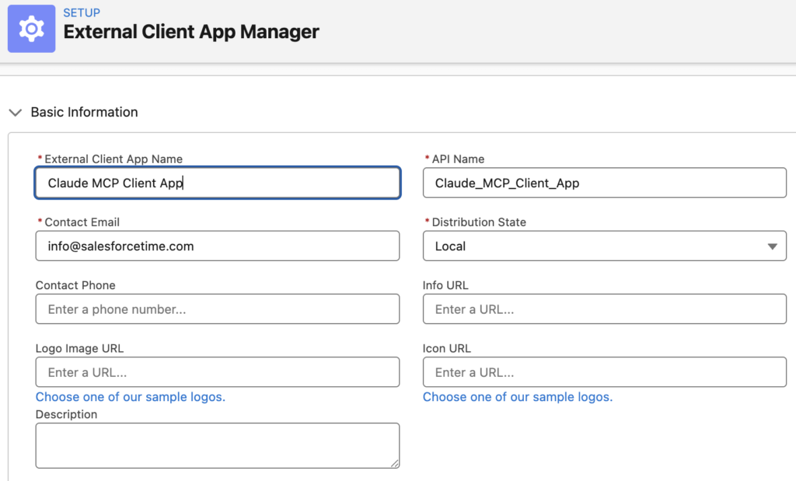This screenshot has height=481, width=796.
Task: Edit the API Name field
Action: 604,183
